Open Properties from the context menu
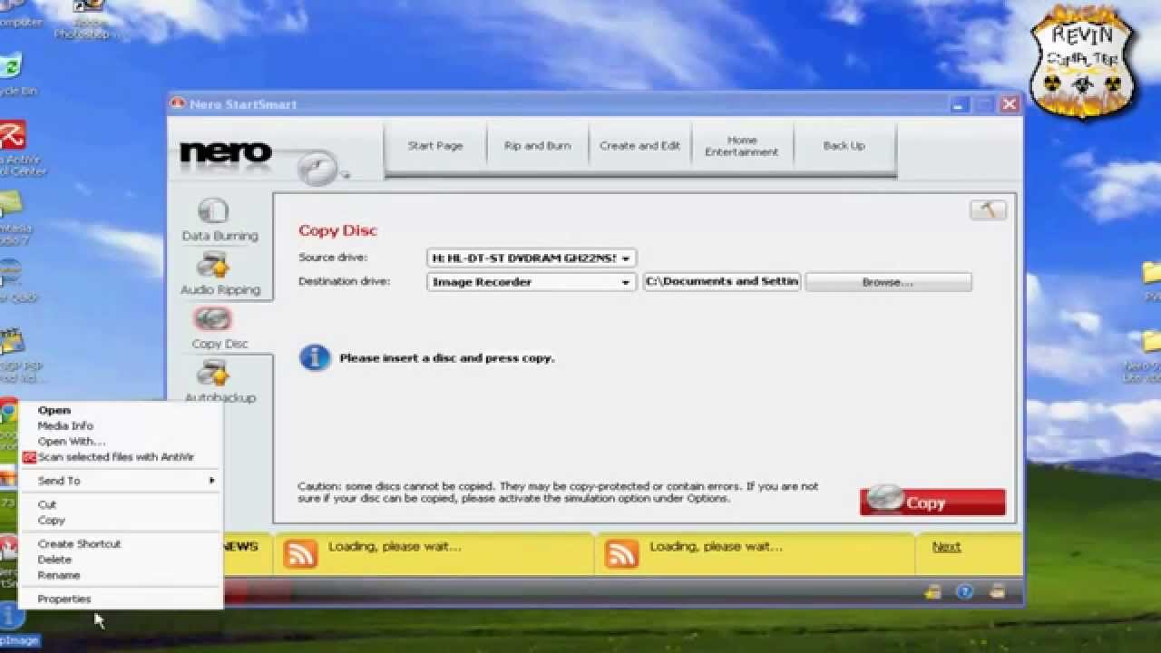This screenshot has height=653, width=1161. 121,599
